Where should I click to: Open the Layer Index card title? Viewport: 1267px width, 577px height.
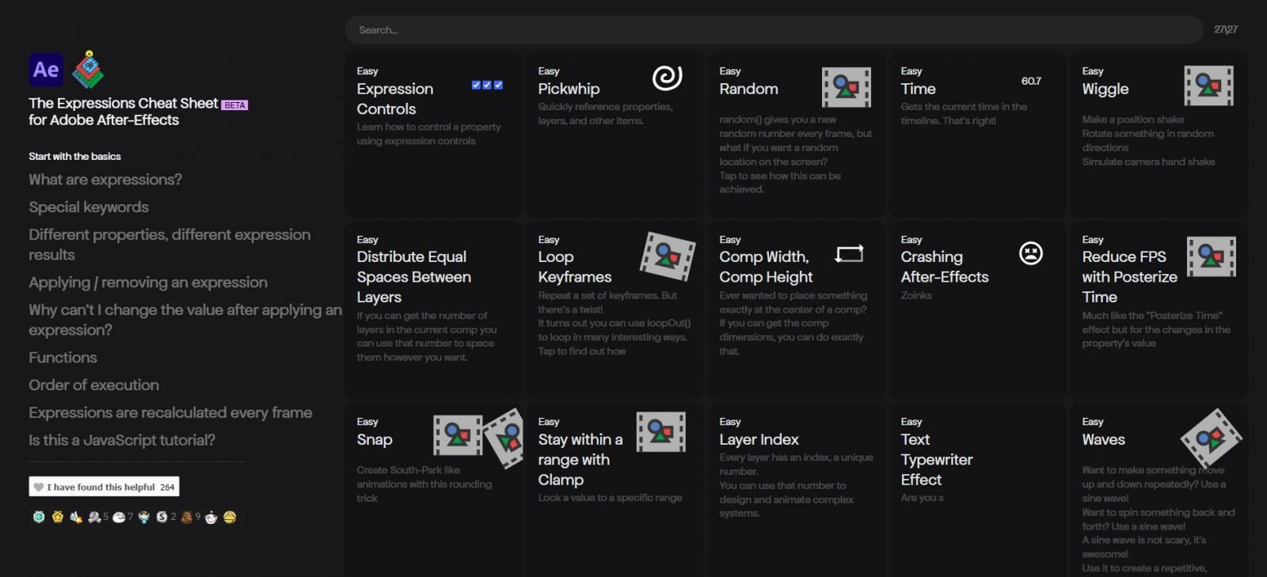click(759, 439)
